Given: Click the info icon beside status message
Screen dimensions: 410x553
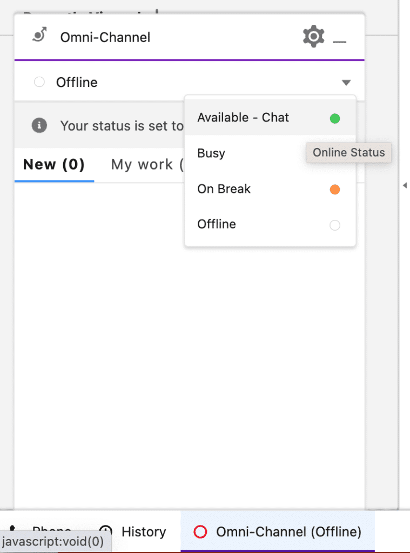Looking at the screenshot, I should click(39, 126).
